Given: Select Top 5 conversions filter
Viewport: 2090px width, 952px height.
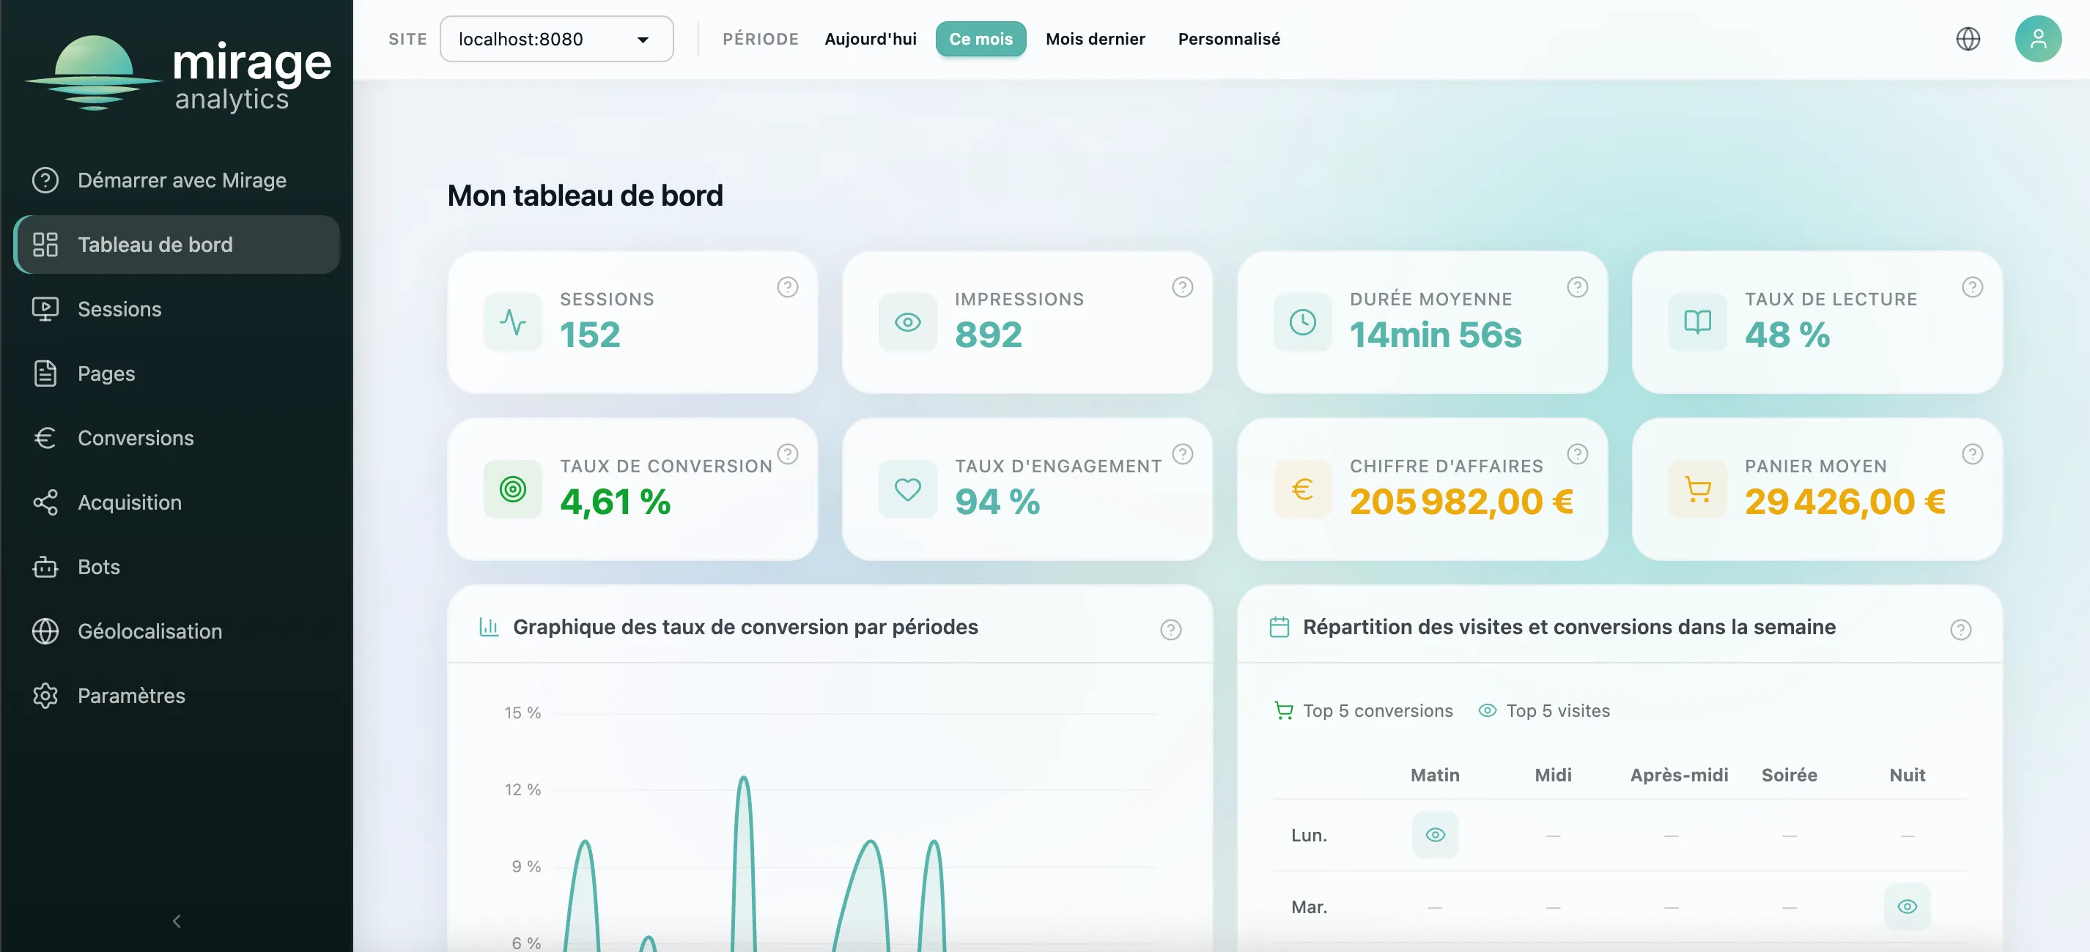Looking at the screenshot, I should click(x=1378, y=710).
